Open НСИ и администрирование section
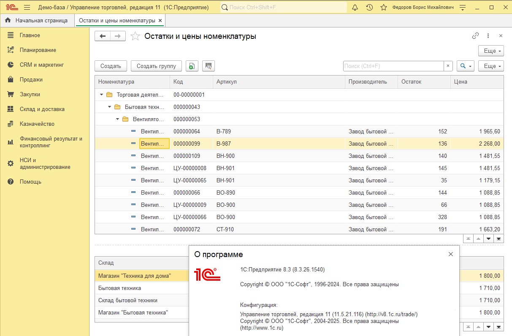The height and width of the screenshot is (336, 512). (45, 163)
